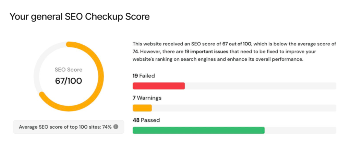Click the green Passed progress bar

[198, 130]
